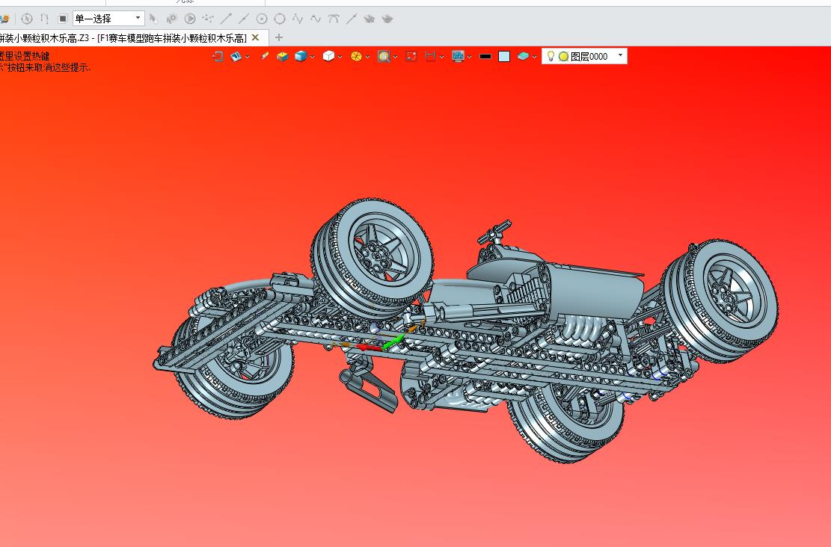Click the white cube view icon
Viewport: 831px width, 547px height.
(328, 56)
